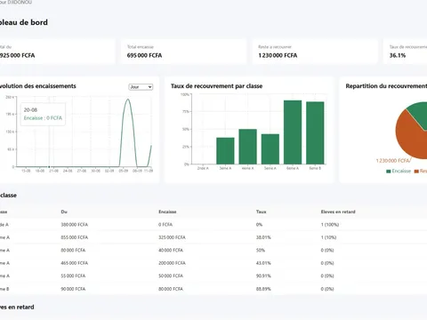Viewport: 427px width, 320px height.
Task: Click the 465 000 FCFA cell
Action: coord(75,263)
